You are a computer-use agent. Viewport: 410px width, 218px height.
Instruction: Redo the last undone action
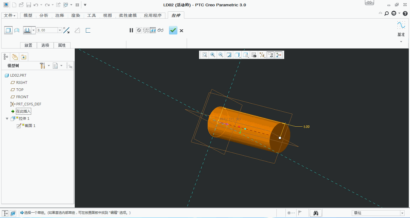click(x=47, y=5)
